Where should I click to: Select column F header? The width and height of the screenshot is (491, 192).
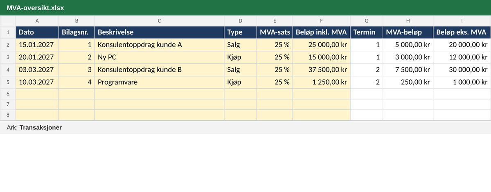click(x=322, y=21)
